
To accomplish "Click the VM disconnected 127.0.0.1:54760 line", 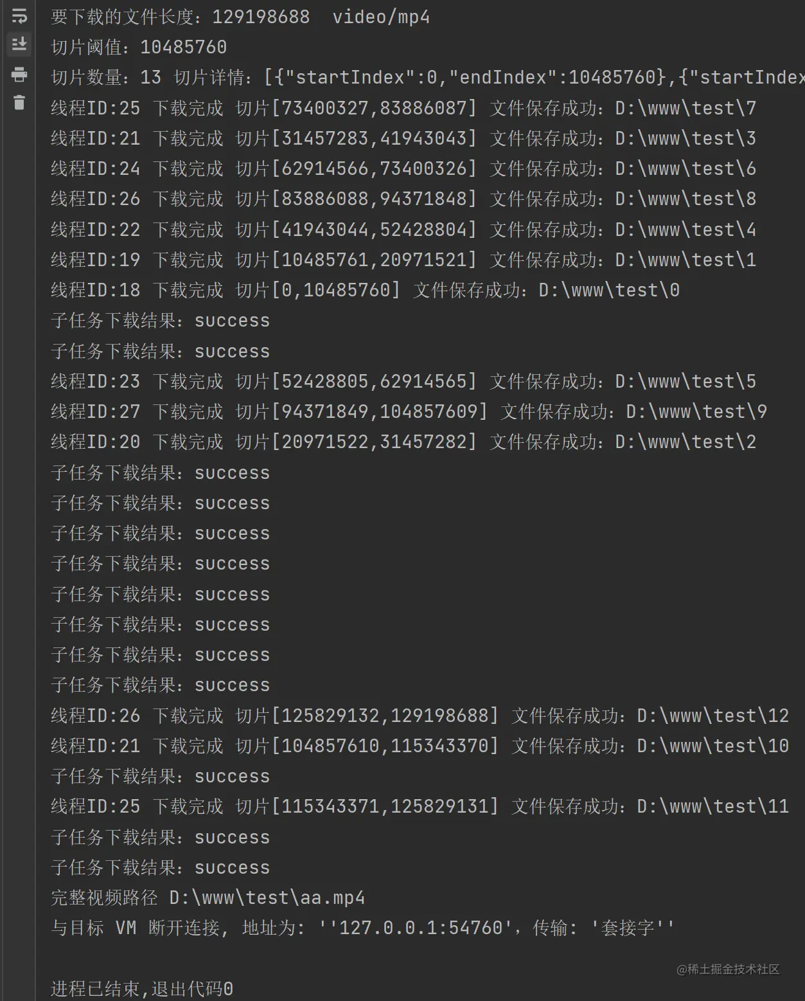I will [362, 928].
